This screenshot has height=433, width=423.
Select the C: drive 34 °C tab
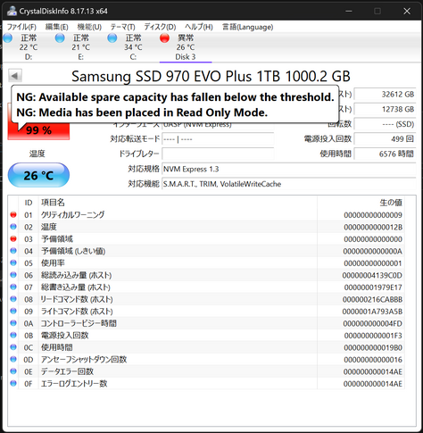pyautogui.click(x=133, y=47)
